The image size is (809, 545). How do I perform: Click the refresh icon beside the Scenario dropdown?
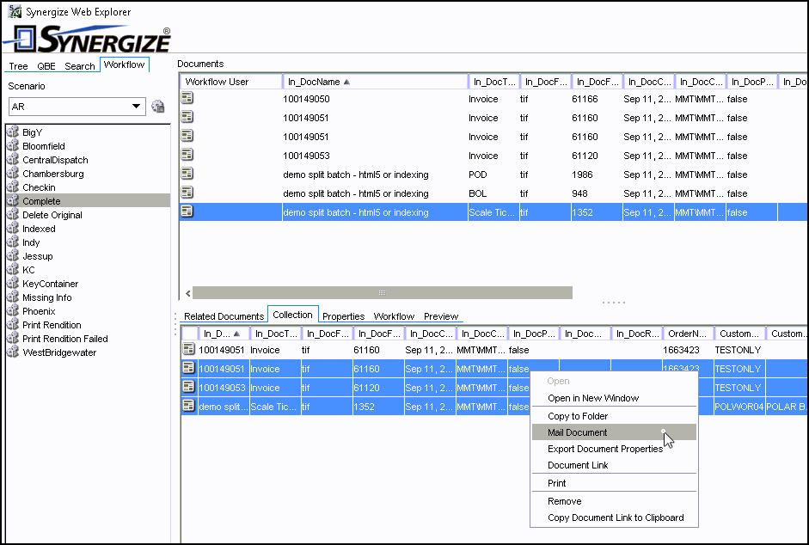coord(158,107)
